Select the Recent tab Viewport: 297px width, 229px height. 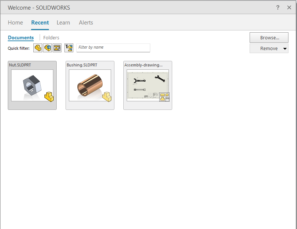40,23
